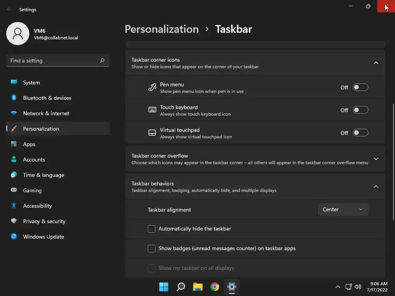Collapse the Taskbar behaviors section
395x296 pixels.
pyautogui.click(x=376, y=187)
